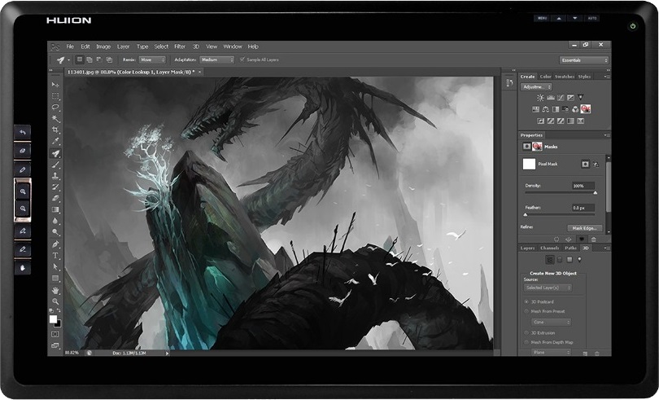Viewport: 659px width, 400px height.
Task: Select the Magic Wand tool
Action: pos(55,119)
